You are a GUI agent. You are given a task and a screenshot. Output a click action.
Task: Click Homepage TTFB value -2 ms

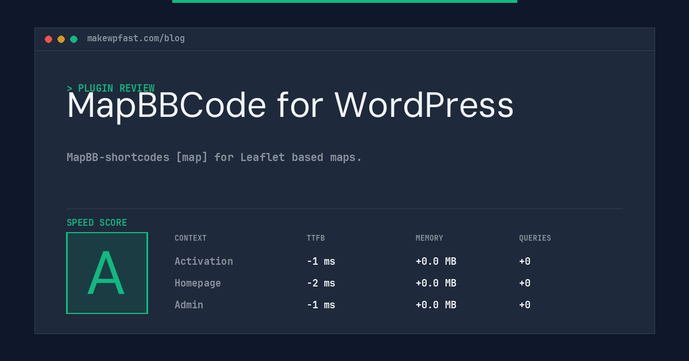point(321,283)
